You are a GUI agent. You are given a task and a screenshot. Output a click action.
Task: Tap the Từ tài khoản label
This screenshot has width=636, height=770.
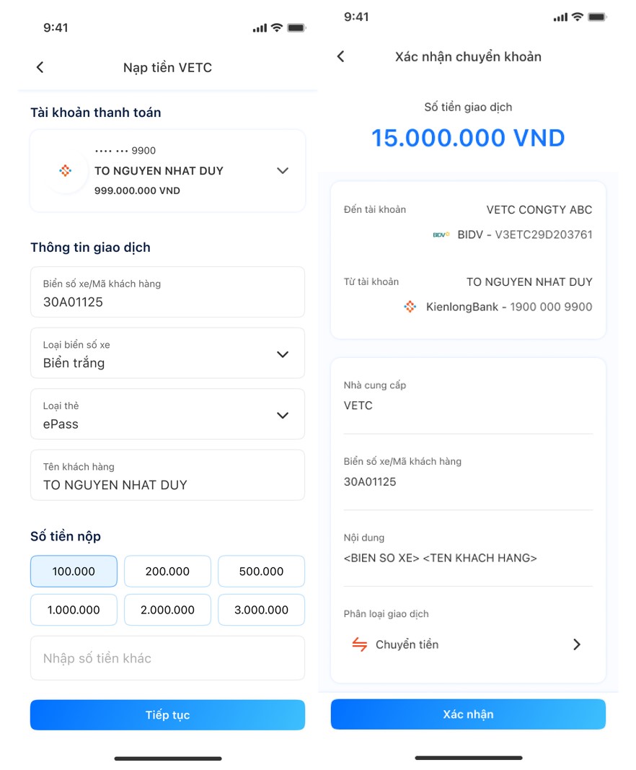[371, 282]
